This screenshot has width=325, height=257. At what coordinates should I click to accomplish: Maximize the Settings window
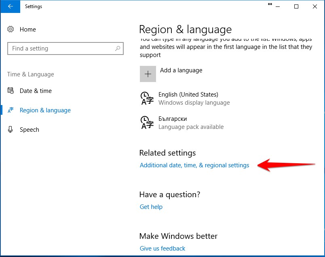296,6
